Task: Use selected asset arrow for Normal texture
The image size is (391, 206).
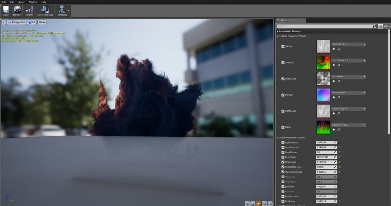Action: (x=334, y=97)
